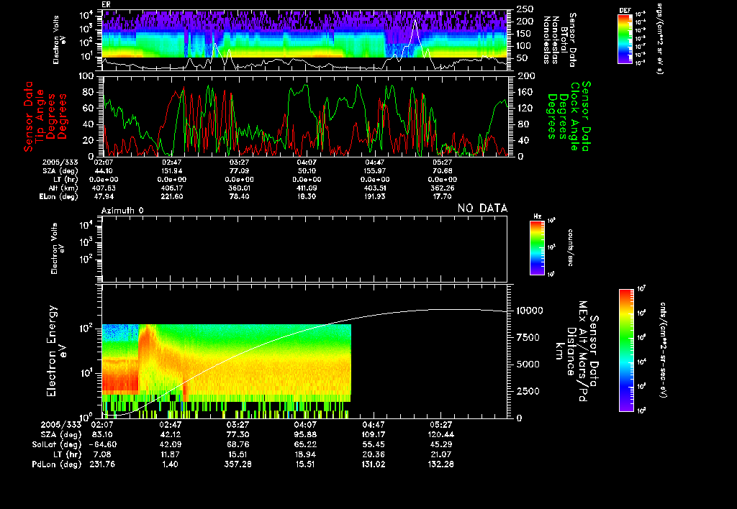Click altitude value 407.63
The image size is (737, 509).
click(x=104, y=188)
